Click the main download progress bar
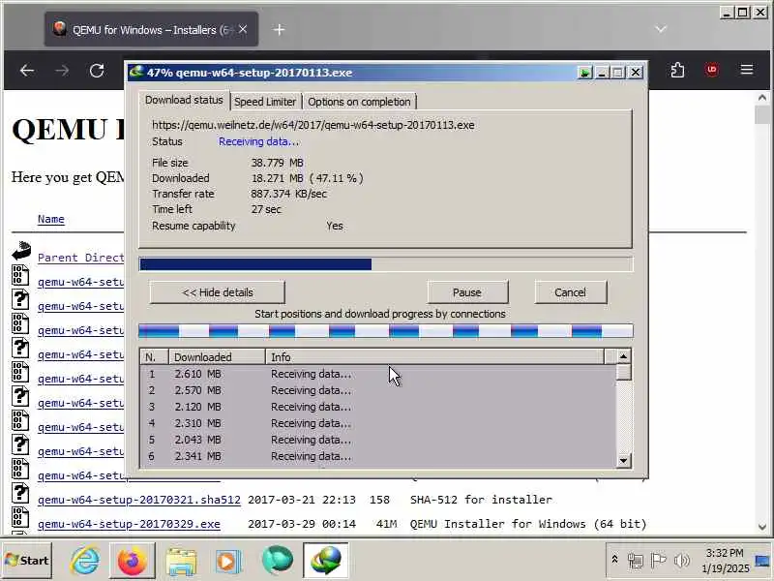The height and width of the screenshot is (581, 774). coord(386,264)
